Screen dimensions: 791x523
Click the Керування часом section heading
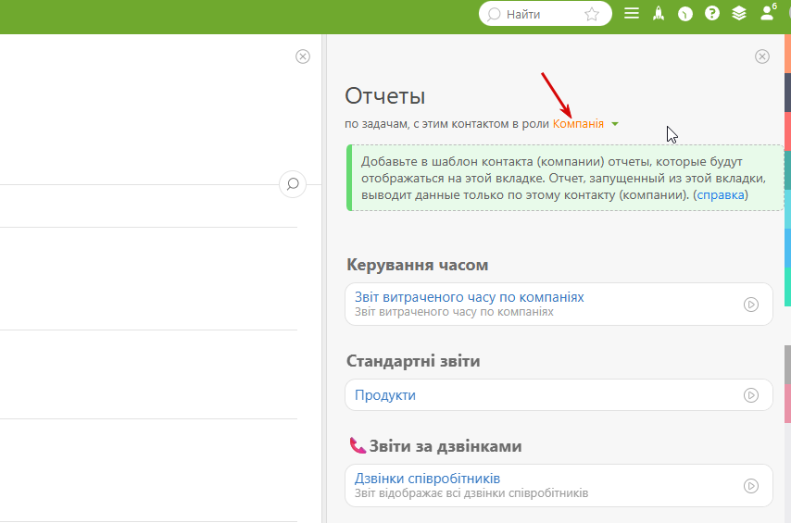click(x=417, y=265)
